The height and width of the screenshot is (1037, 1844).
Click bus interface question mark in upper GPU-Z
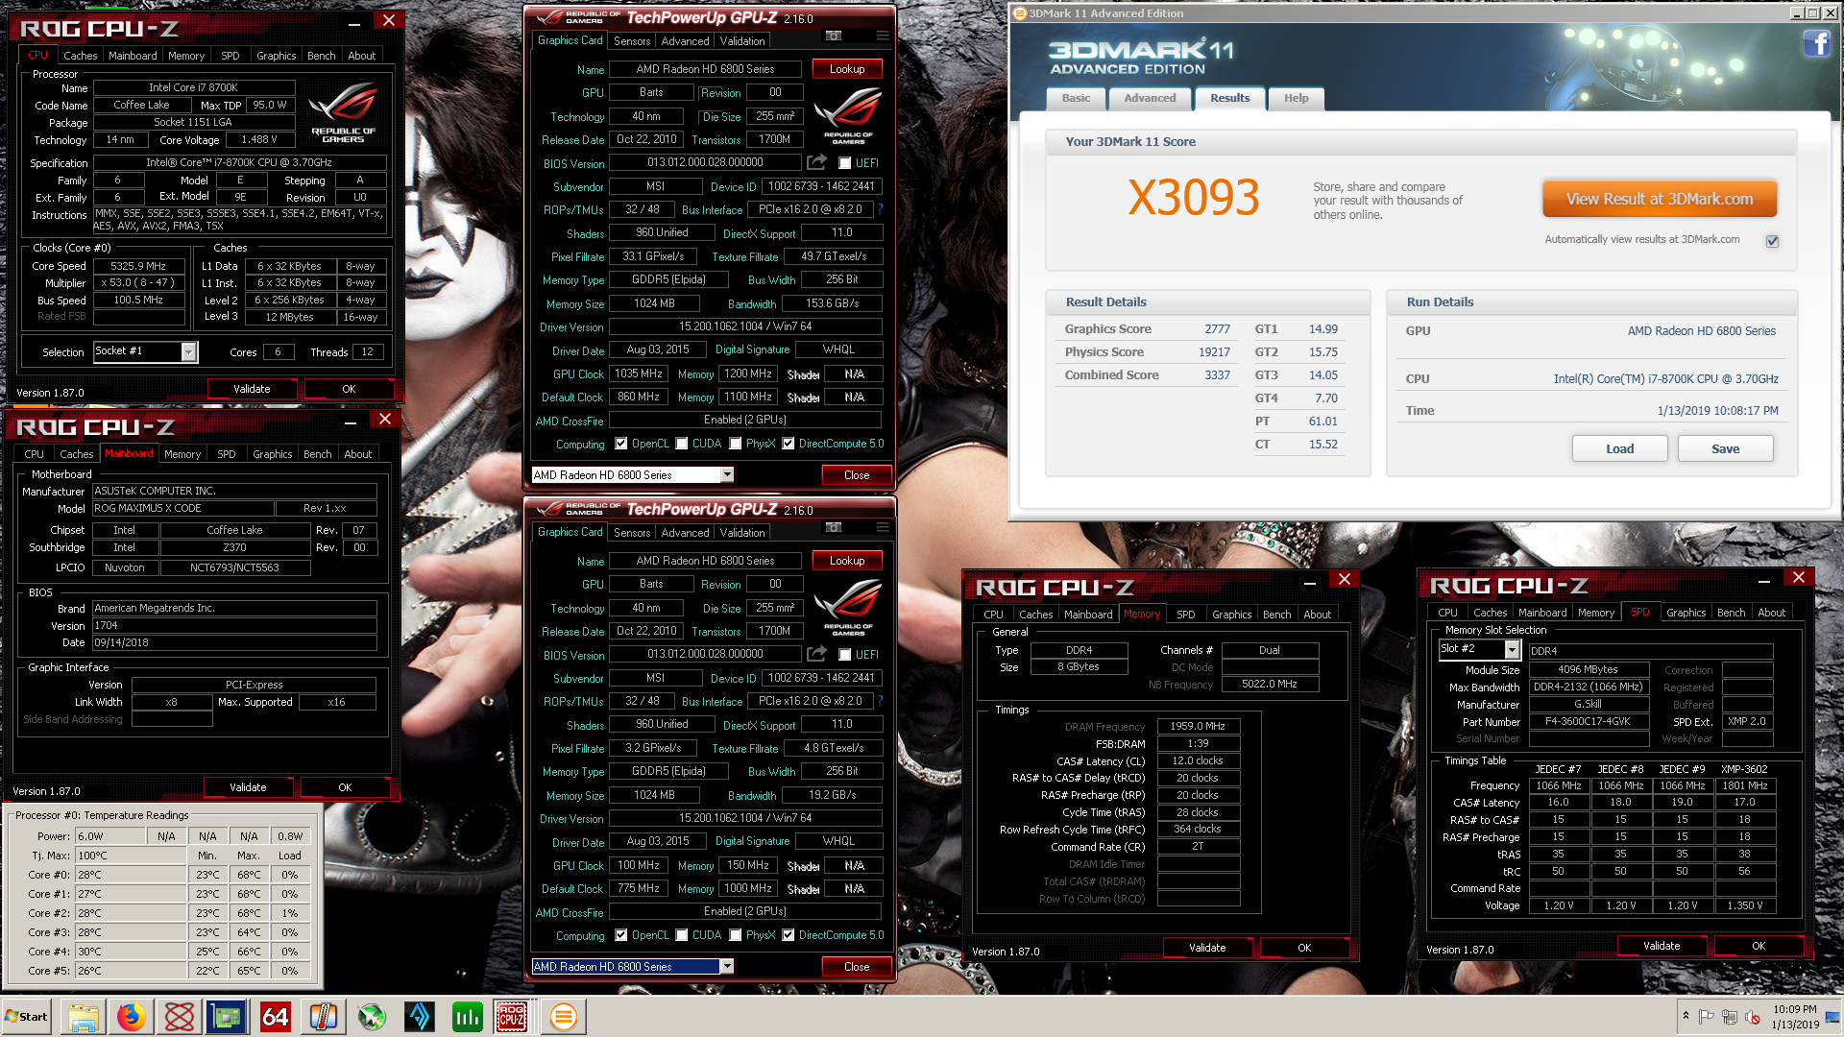(x=880, y=209)
